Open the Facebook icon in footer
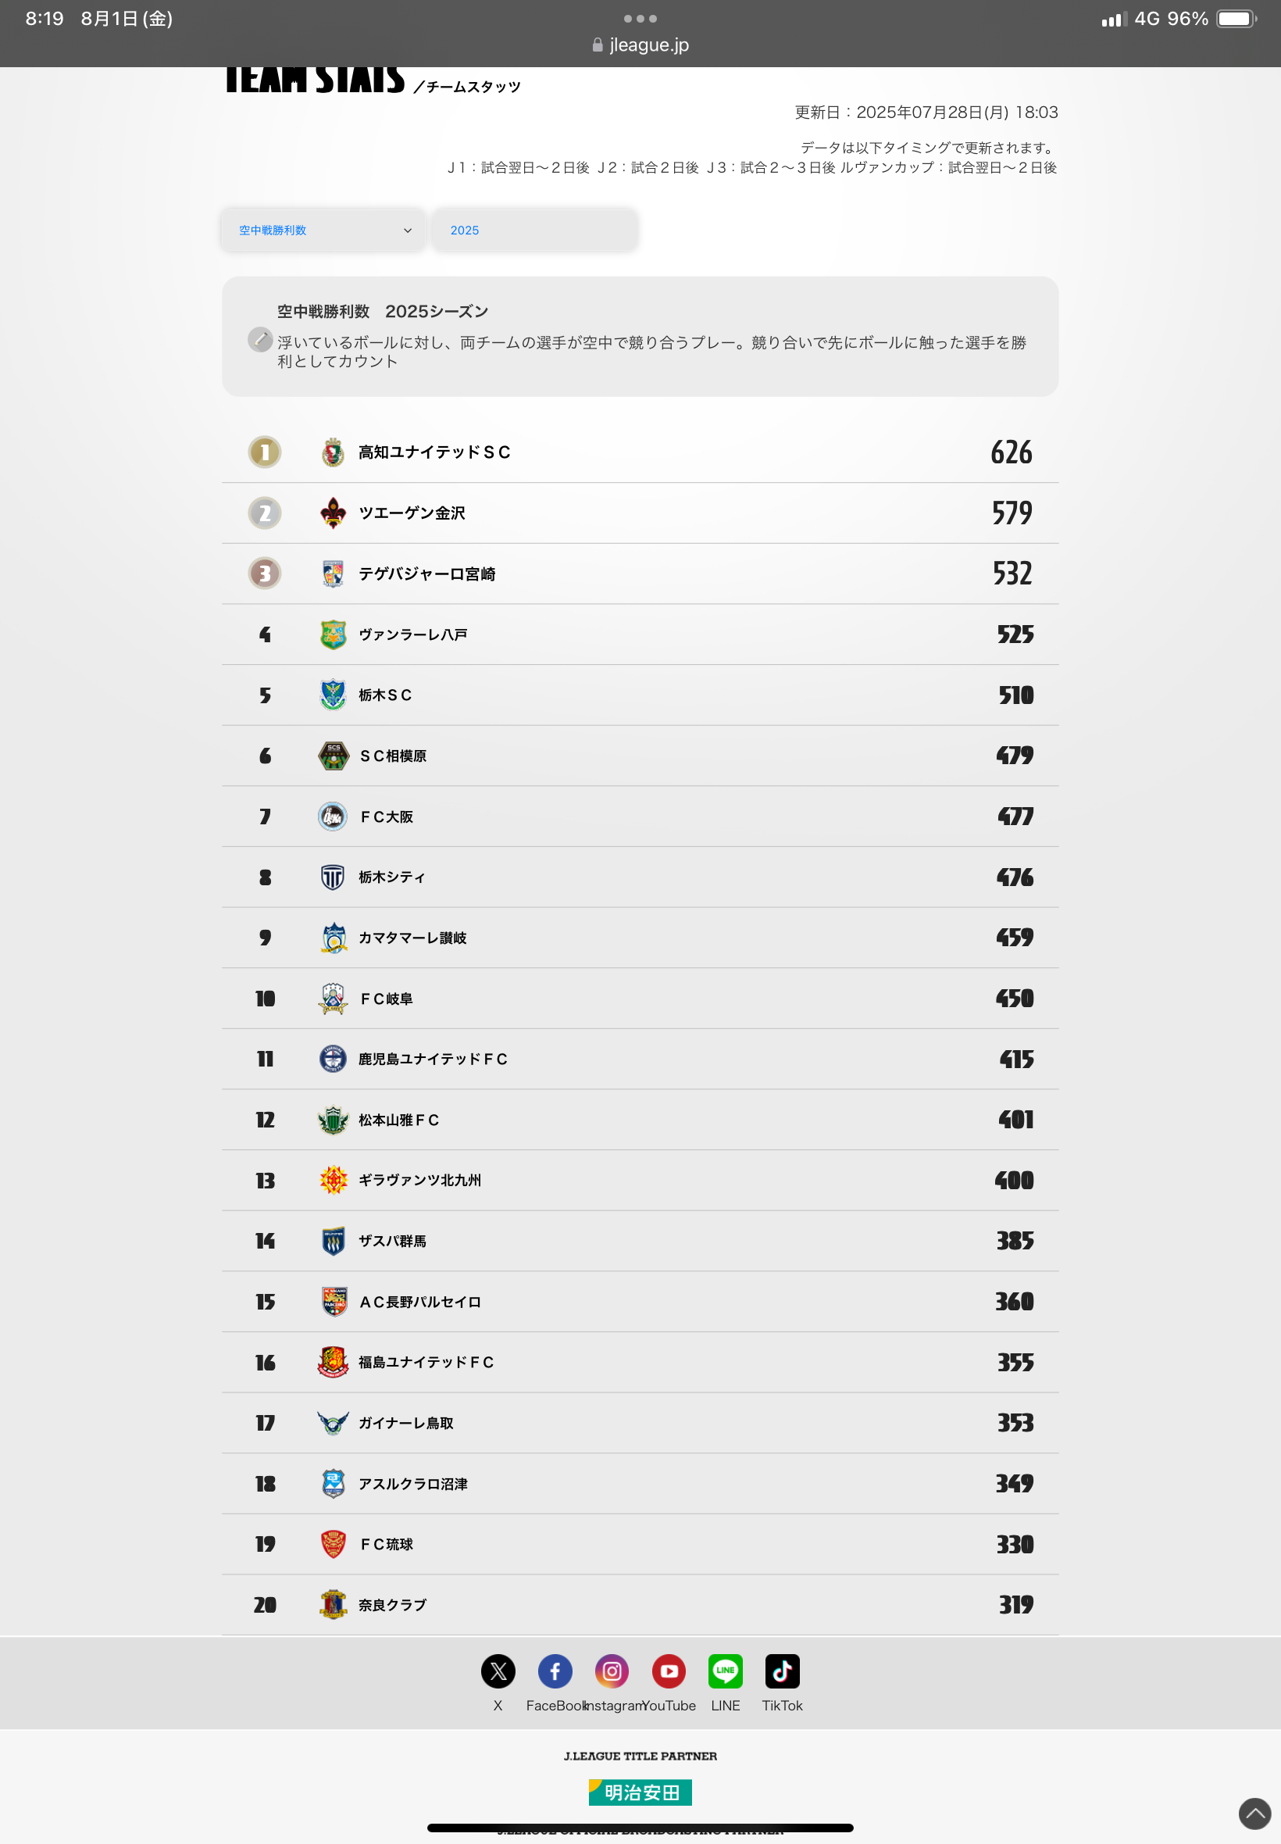The height and width of the screenshot is (1844, 1281). 555,1671
